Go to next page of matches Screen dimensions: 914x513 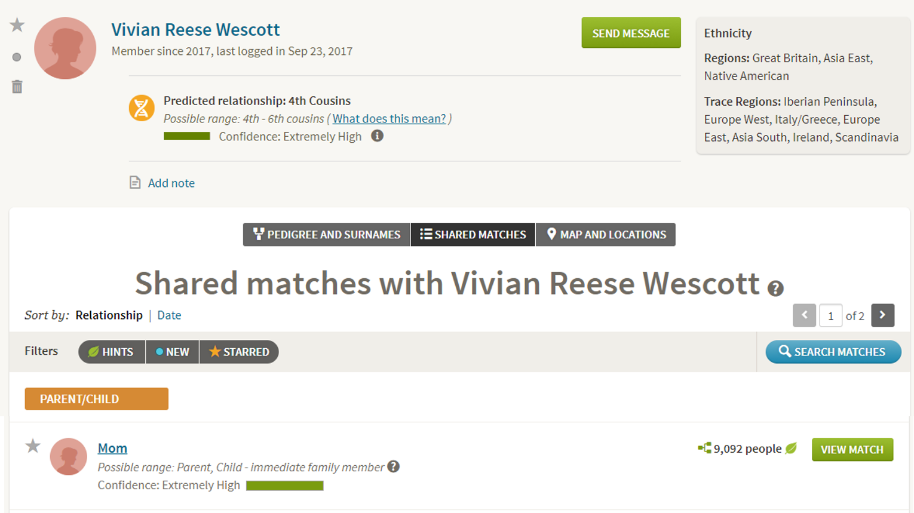[882, 315]
